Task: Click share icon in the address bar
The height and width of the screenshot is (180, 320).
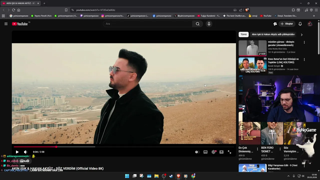Action: tap(240, 10)
